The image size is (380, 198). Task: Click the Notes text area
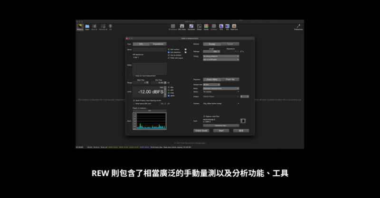[149, 68]
